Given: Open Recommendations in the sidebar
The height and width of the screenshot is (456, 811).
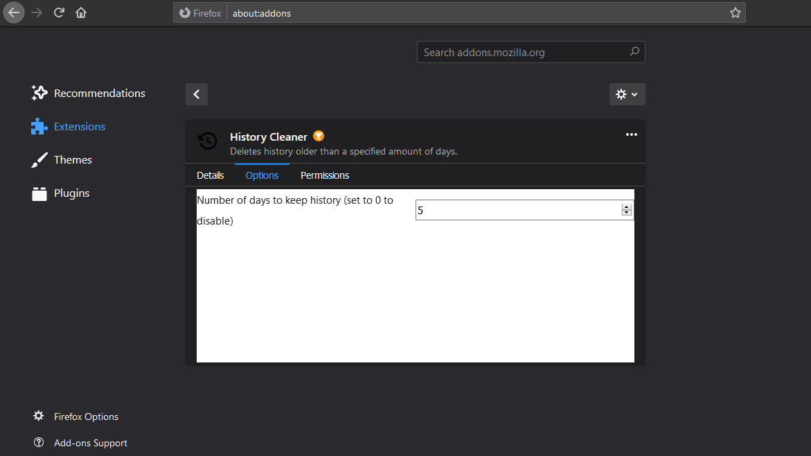Looking at the screenshot, I should [89, 93].
